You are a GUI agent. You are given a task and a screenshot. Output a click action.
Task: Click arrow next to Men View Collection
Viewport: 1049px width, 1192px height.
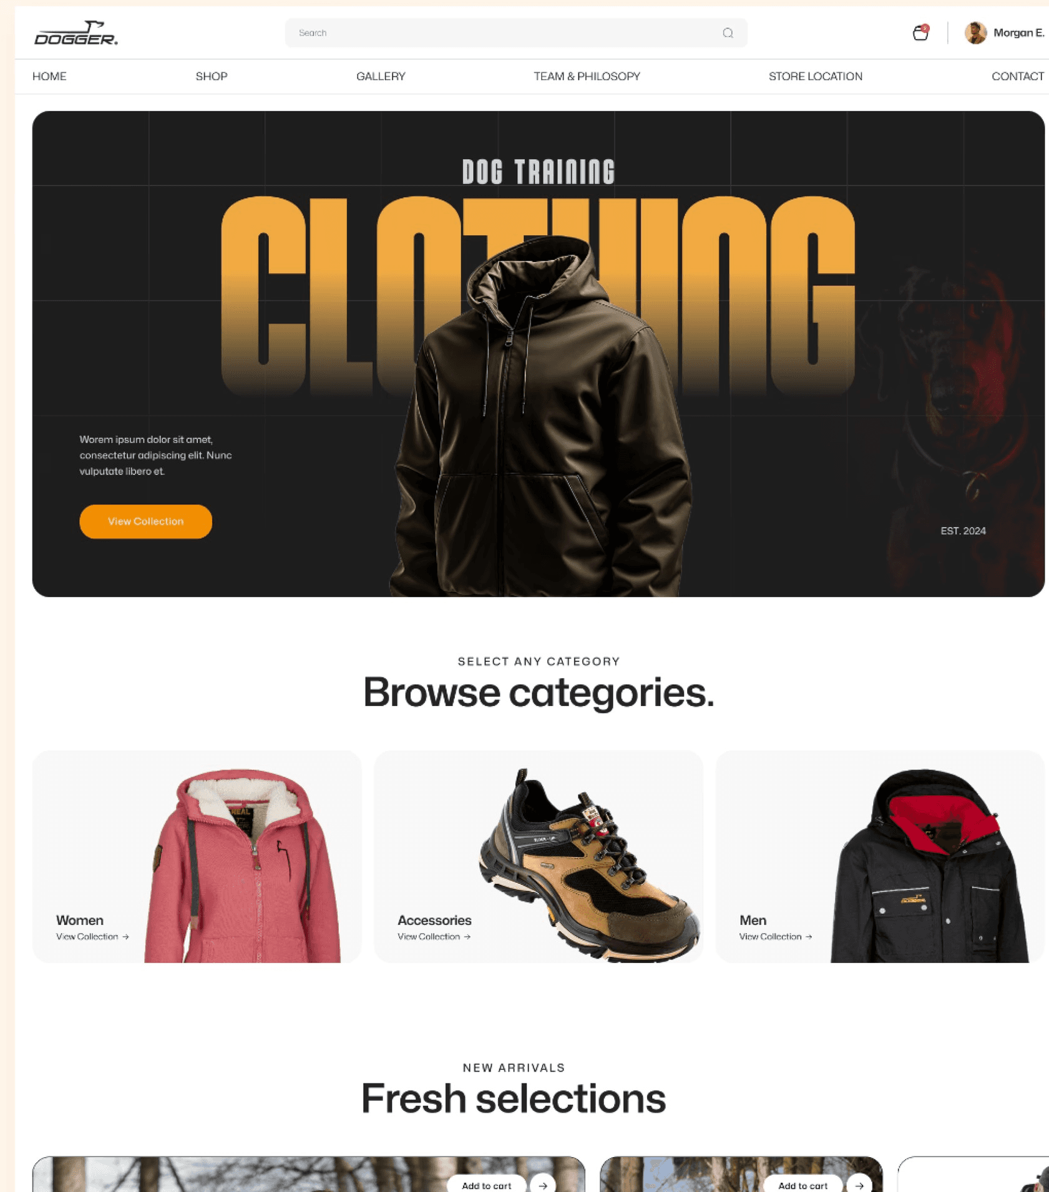click(x=809, y=937)
